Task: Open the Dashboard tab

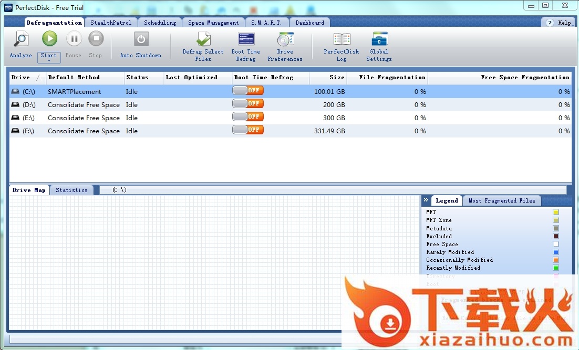Action: 310,23
